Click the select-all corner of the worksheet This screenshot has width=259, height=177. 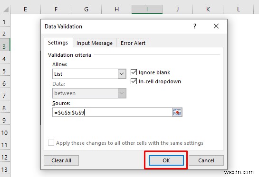coord(5,9)
